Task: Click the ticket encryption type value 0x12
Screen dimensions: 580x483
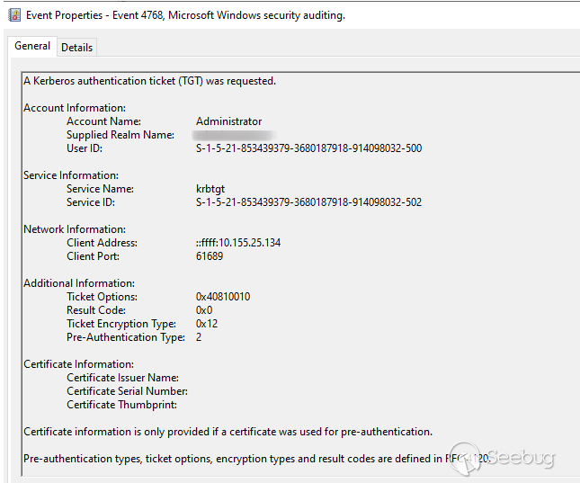Action: (x=208, y=324)
